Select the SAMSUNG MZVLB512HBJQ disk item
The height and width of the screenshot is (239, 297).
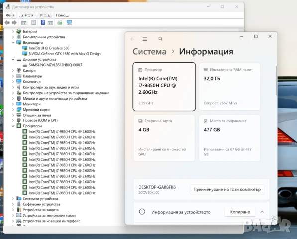pos(55,65)
